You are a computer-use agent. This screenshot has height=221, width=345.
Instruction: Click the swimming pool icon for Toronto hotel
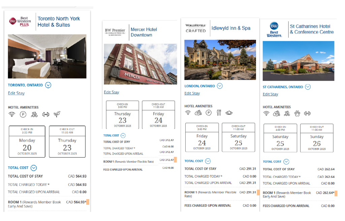click(34, 114)
